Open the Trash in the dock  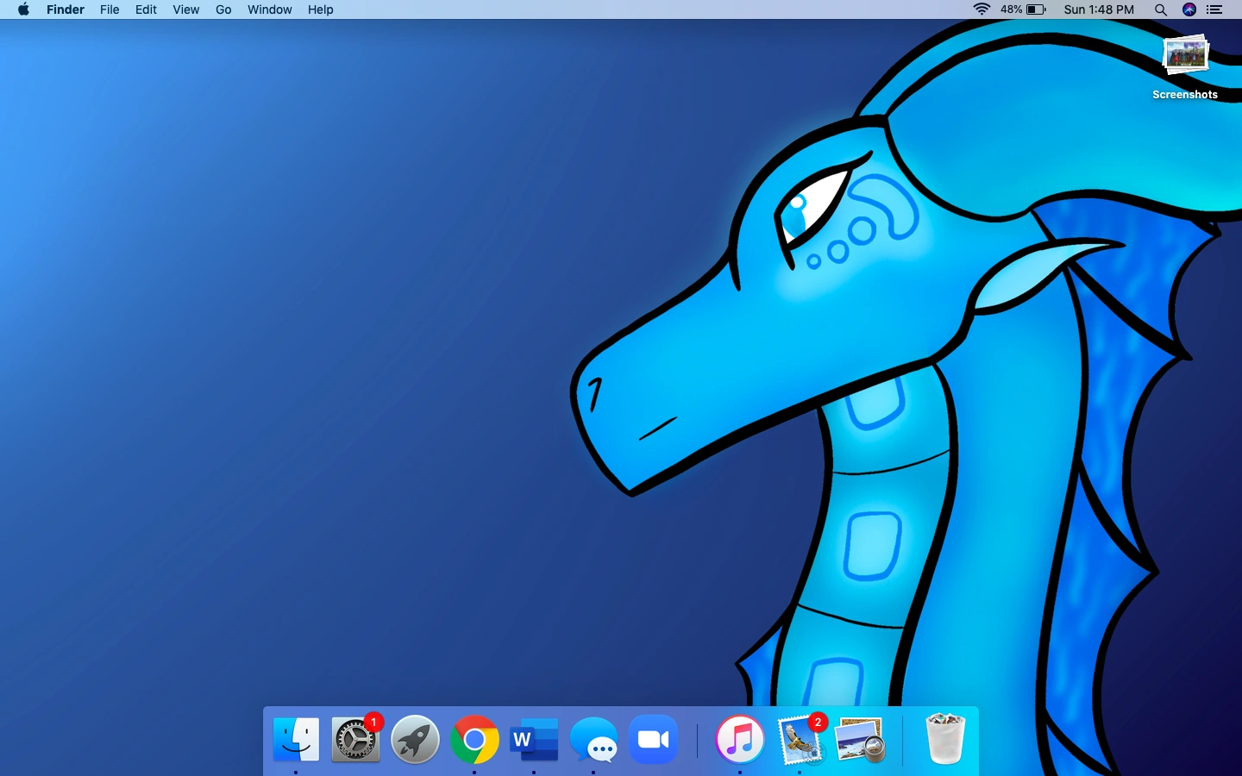[944, 740]
